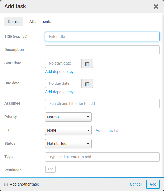Expand the Priority dropdown
Viewport: 164px width, 191px height.
click(68, 117)
